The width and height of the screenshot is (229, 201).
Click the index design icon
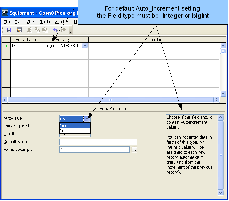pyautogui.click(x=19, y=30)
